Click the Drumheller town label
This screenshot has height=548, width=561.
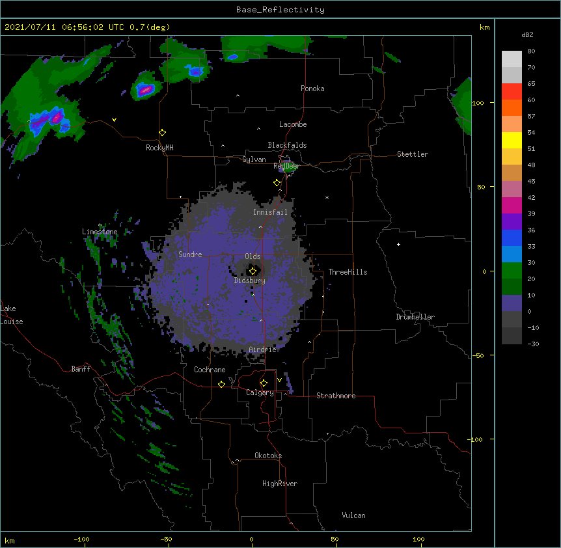click(x=415, y=317)
